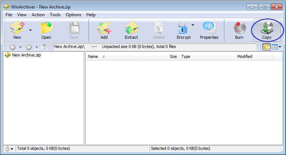This screenshot has height=155, width=286.
Task: Sort by the Size column header
Action: coord(161,56)
